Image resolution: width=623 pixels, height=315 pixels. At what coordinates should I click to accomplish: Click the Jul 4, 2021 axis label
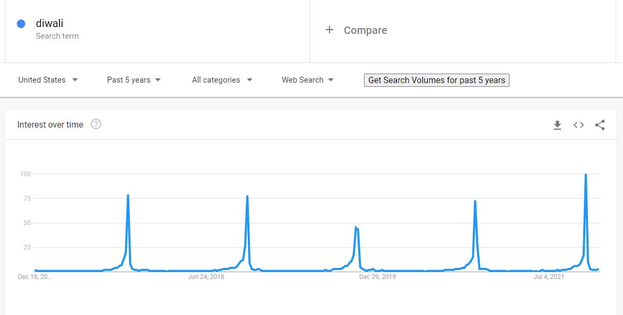[x=549, y=276]
